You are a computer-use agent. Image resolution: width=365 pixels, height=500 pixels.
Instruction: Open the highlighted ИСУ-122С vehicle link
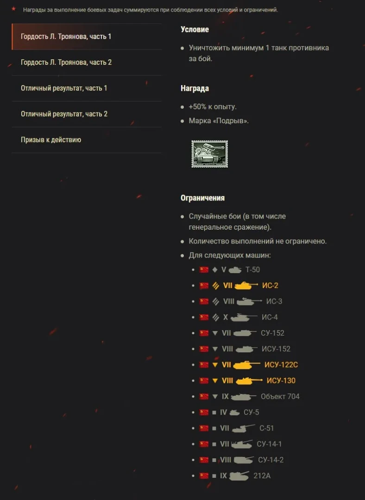tap(281, 365)
